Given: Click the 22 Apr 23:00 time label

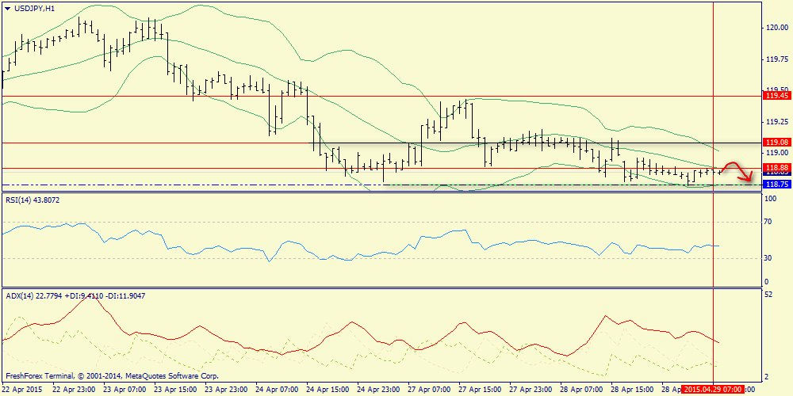Looking at the screenshot, I should [x=73, y=390].
